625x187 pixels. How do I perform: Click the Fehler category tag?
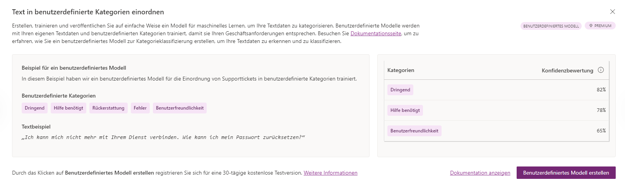point(140,108)
